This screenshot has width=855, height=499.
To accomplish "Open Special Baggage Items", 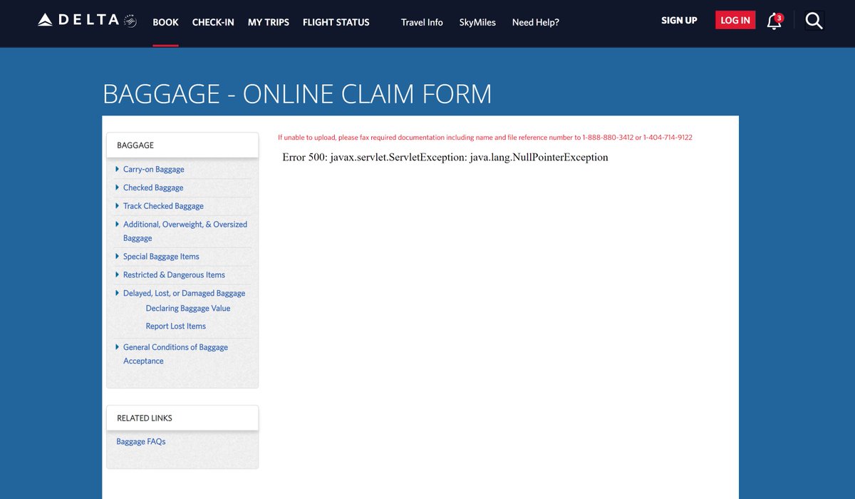I will 161,257.
